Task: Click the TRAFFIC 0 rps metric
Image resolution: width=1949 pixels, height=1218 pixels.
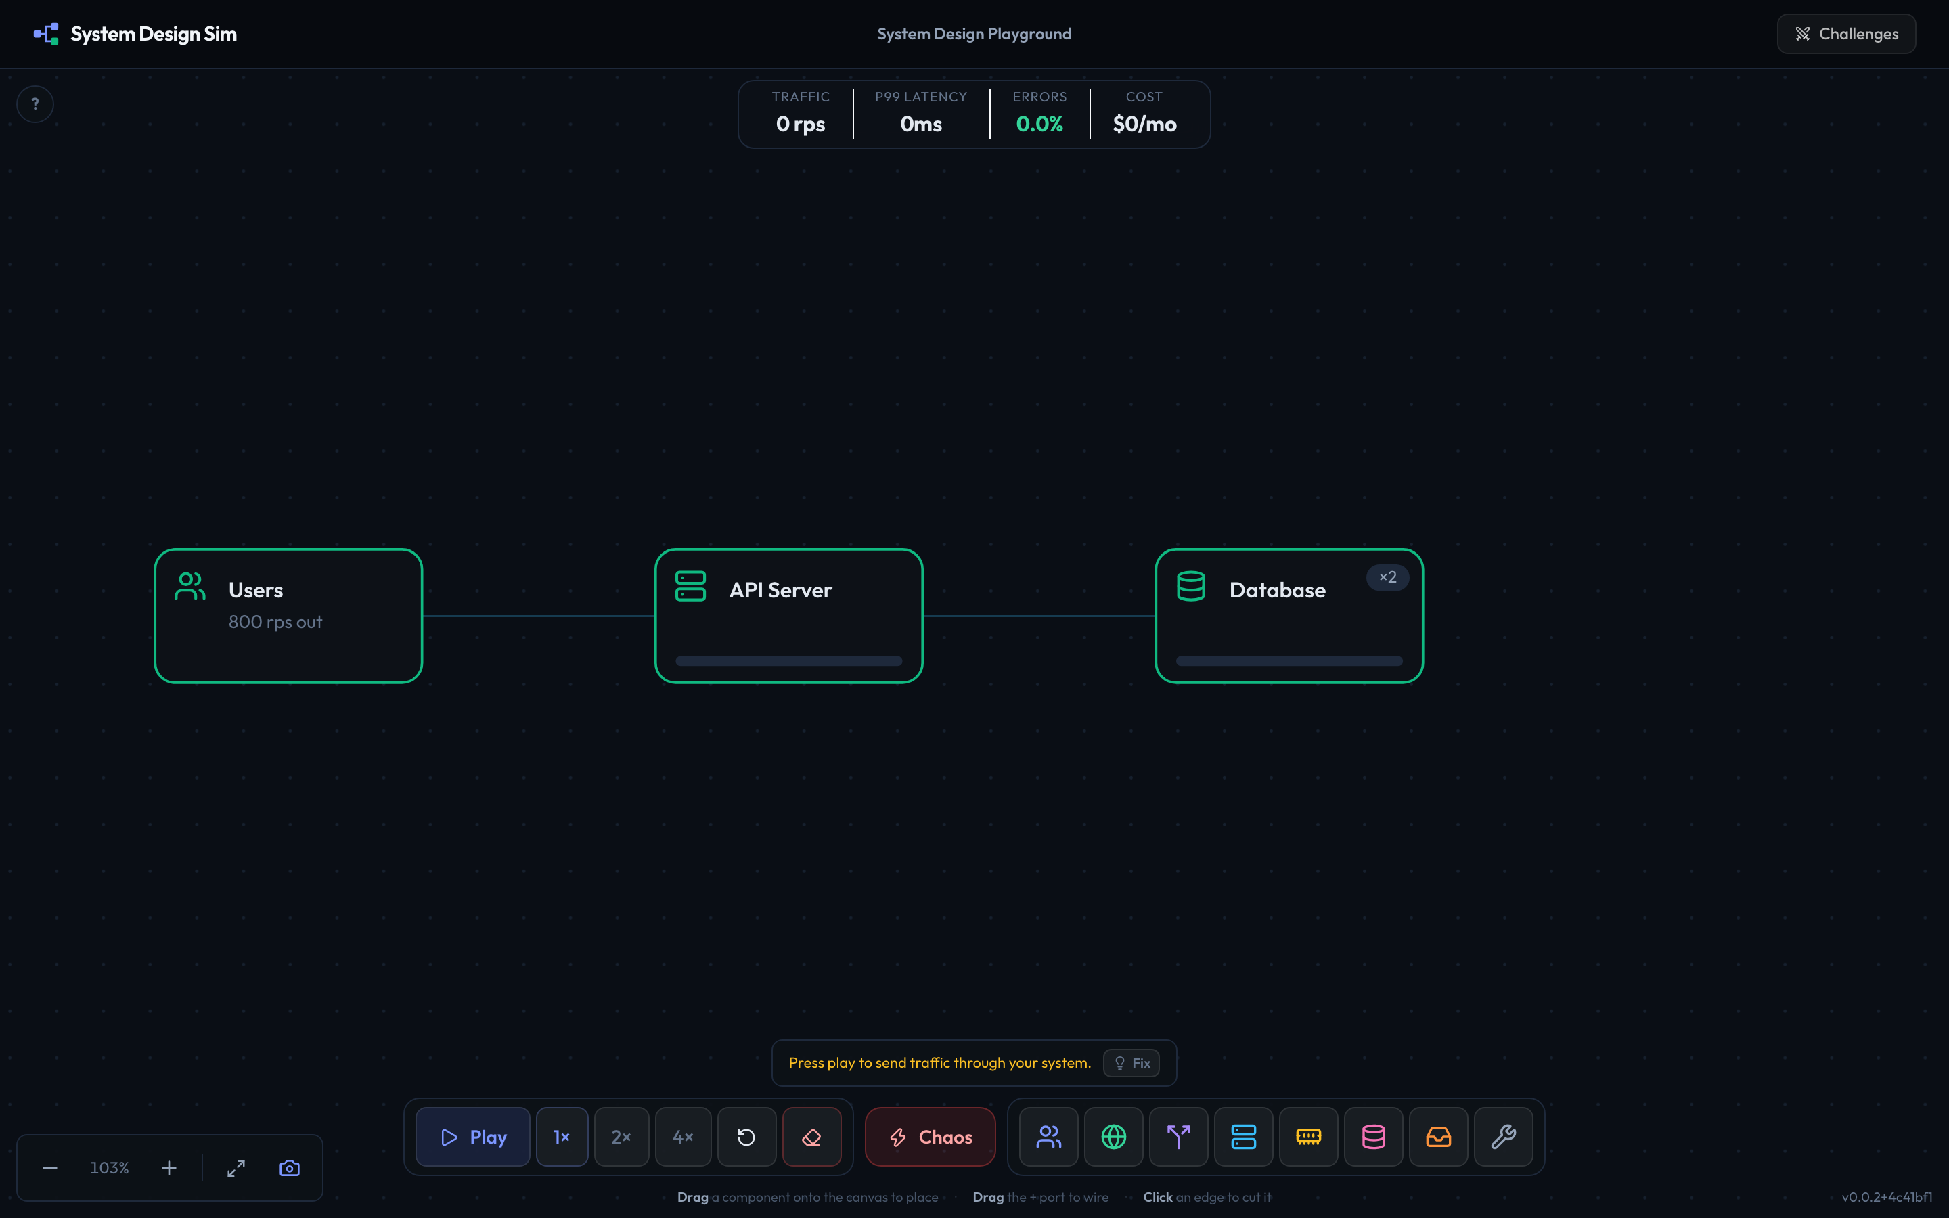Action: point(801,114)
